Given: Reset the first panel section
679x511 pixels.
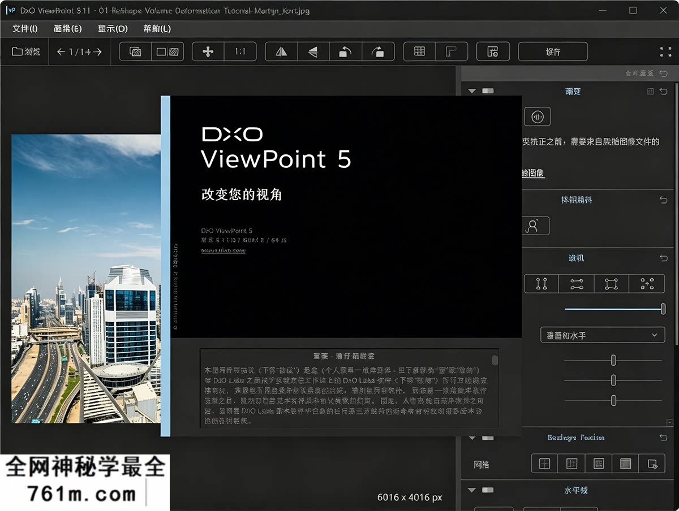Looking at the screenshot, I should 664,91.
